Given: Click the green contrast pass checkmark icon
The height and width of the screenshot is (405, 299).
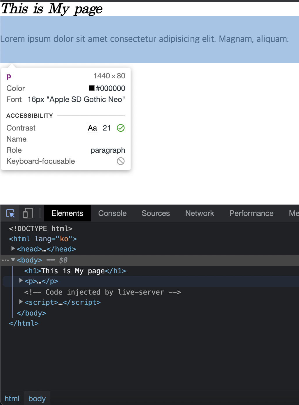Looking at the screenshot, I should pos(121,128).
